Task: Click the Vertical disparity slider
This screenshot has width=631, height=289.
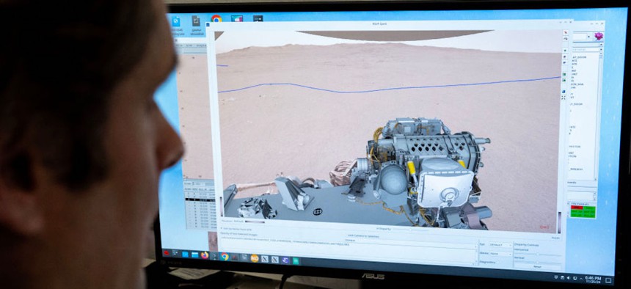Action: pos(538,262)
